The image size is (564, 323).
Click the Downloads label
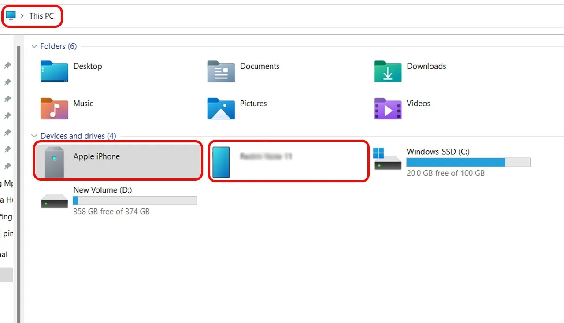point(427,66)
